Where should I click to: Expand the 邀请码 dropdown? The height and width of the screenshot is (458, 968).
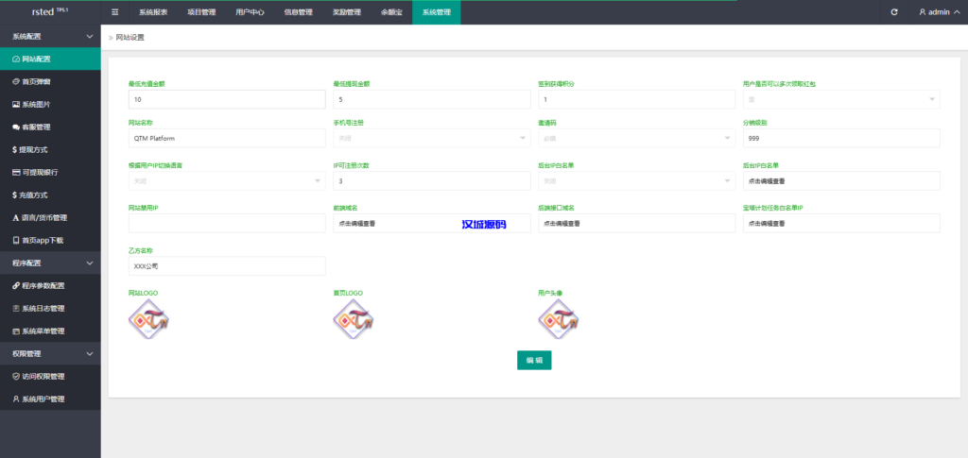(635, 138)
